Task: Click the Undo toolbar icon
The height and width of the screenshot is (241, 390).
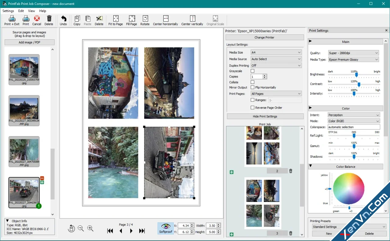Action: [x=63, y=20]
